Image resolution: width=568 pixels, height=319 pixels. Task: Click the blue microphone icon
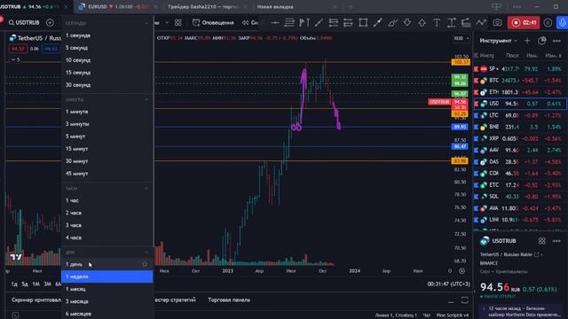[x=562, y=23]
